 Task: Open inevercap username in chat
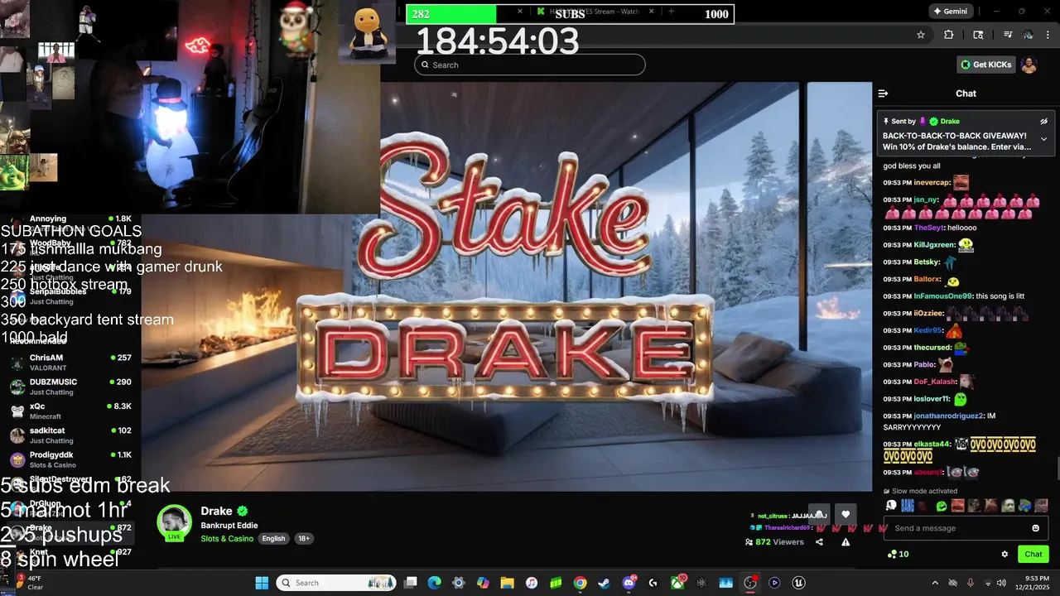click(x=931, y=182)
